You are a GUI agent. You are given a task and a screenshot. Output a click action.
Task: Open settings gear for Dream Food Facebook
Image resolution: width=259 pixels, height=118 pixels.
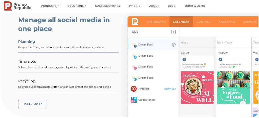(174, 45)
